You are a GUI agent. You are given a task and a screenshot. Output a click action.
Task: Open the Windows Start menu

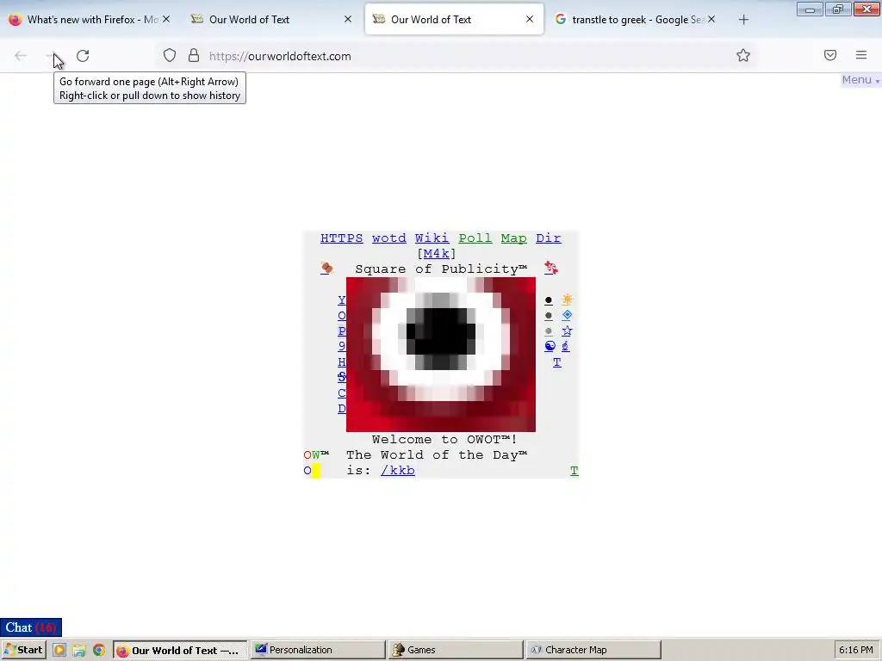click(x=23, y=651)
